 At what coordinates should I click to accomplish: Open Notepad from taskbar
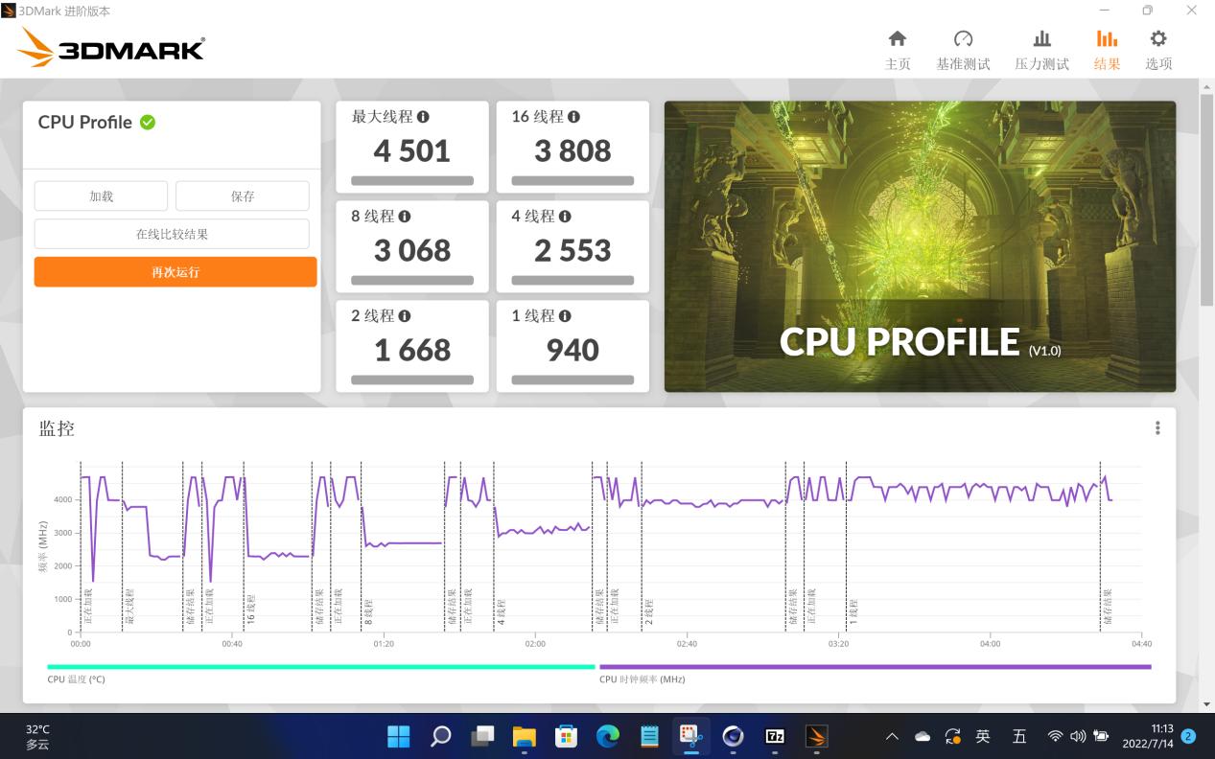tap(649, 736)
